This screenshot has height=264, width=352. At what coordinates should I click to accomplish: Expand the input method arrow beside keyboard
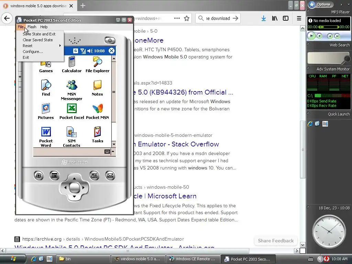click(x=113, y=152)
